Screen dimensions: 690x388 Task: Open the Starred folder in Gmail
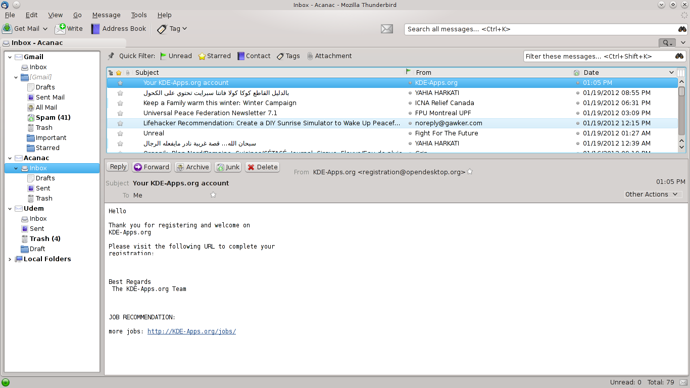click(47, 148)
